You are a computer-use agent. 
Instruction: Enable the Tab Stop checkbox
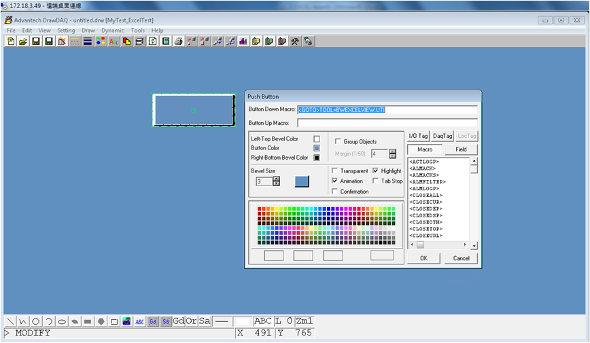[x=375, y=181]
